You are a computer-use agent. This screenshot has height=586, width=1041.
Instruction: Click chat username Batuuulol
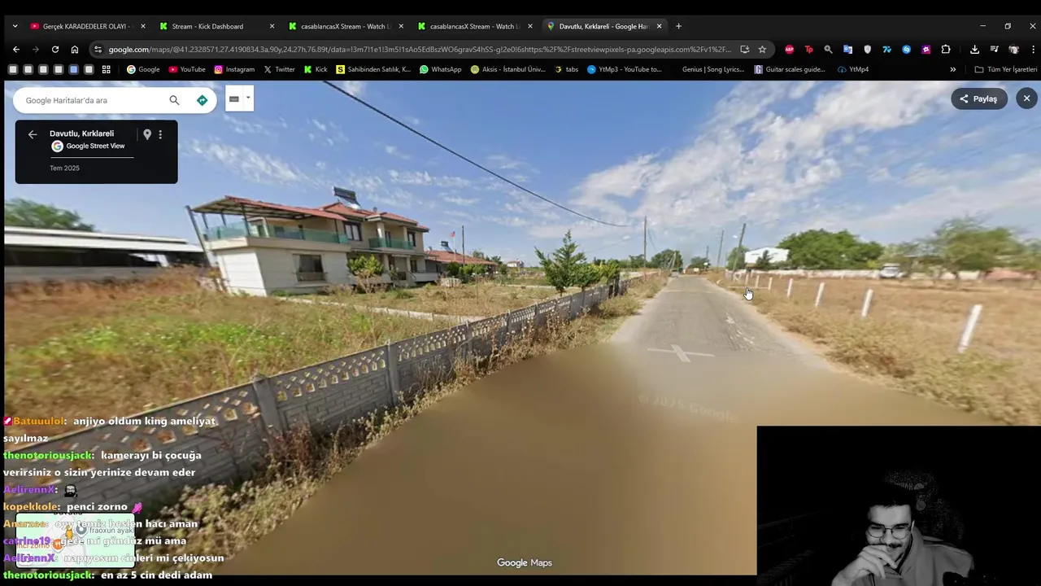(39, 421)
